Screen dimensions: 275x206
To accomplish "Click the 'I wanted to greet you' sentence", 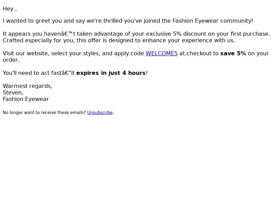I will (x=128, y=21).
